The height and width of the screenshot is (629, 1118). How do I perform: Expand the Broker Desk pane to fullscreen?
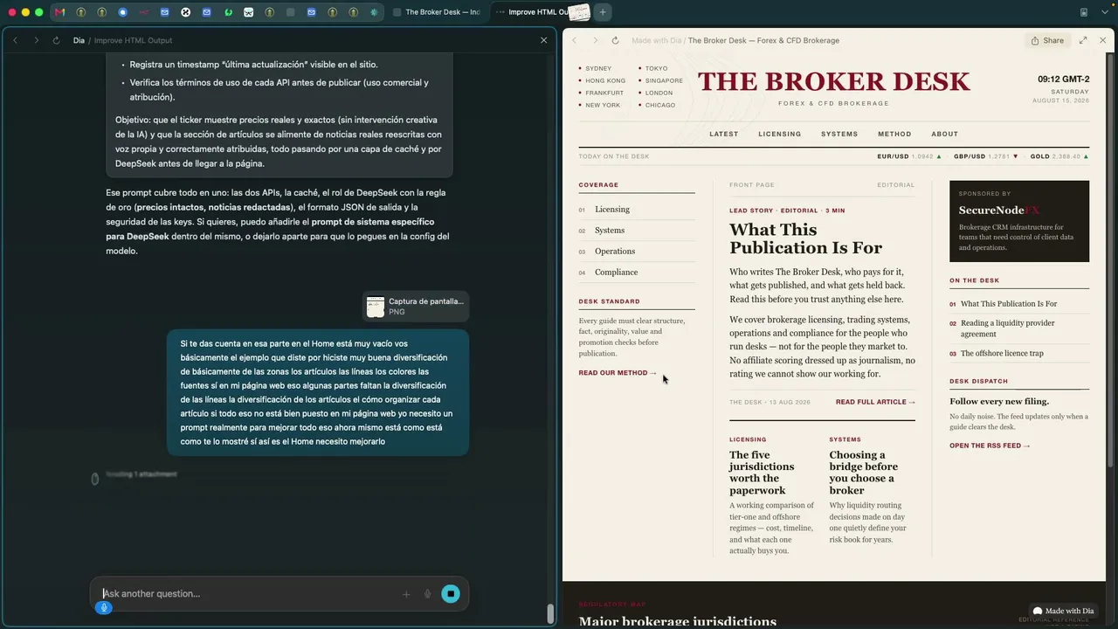click(1083, 40)
